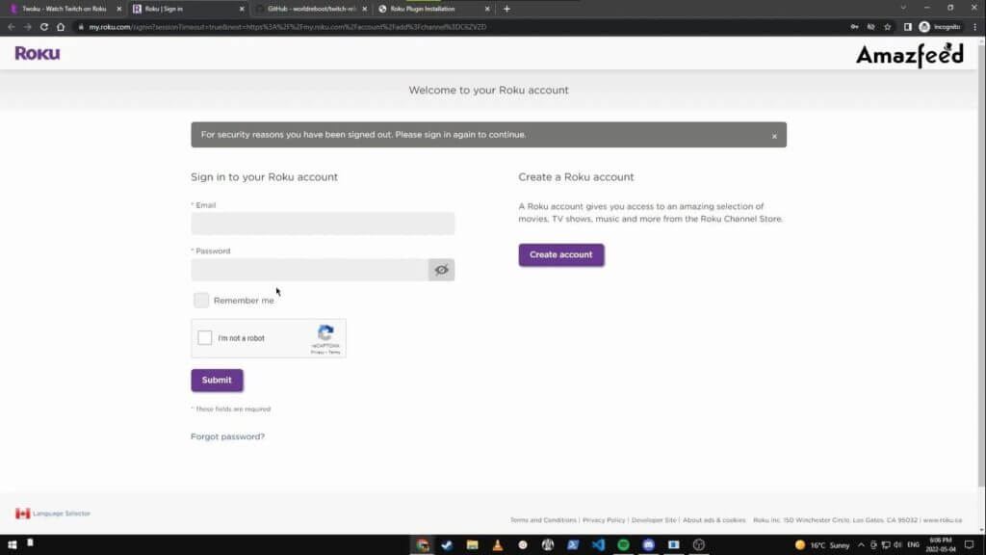Image resolution: width=986 pixels, height=555 pixels.
Task: Open the Forgot password? link
Action: point(227,436)
